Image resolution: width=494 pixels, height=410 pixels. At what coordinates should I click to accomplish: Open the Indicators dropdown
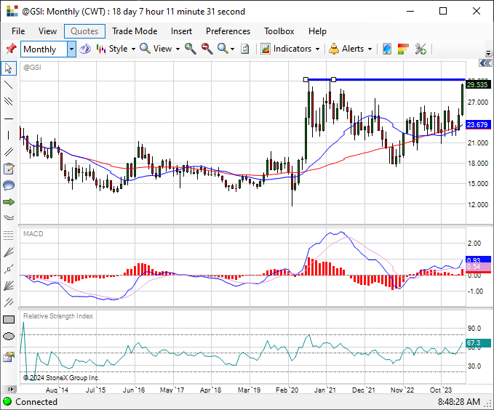(290, 49)
